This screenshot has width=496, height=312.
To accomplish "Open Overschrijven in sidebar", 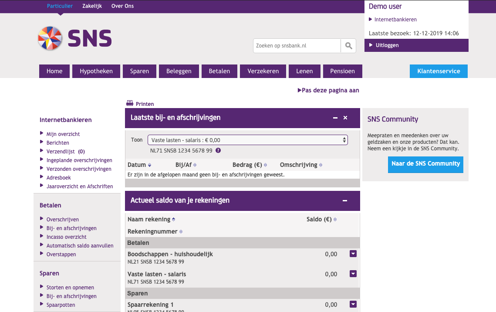I will pos(63,219).
